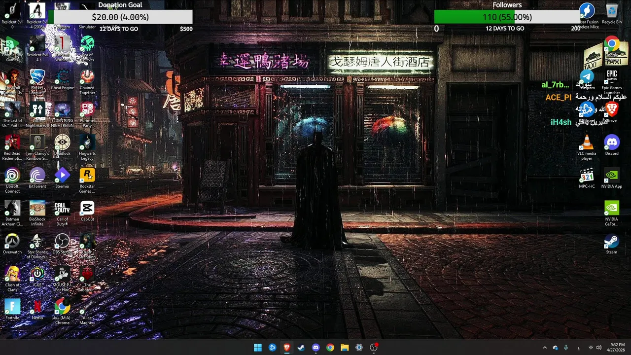Viewport: 631px width, 355px height.
Task: Open network and volume quick settings
Action: click(x=595, y=348)
